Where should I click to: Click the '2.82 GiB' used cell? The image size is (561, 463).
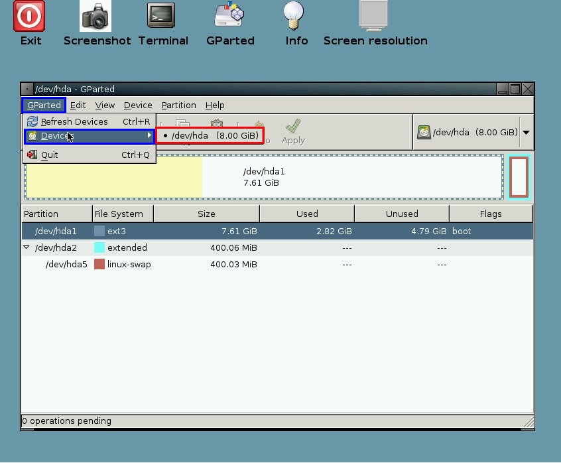click(x=334, y=231)
